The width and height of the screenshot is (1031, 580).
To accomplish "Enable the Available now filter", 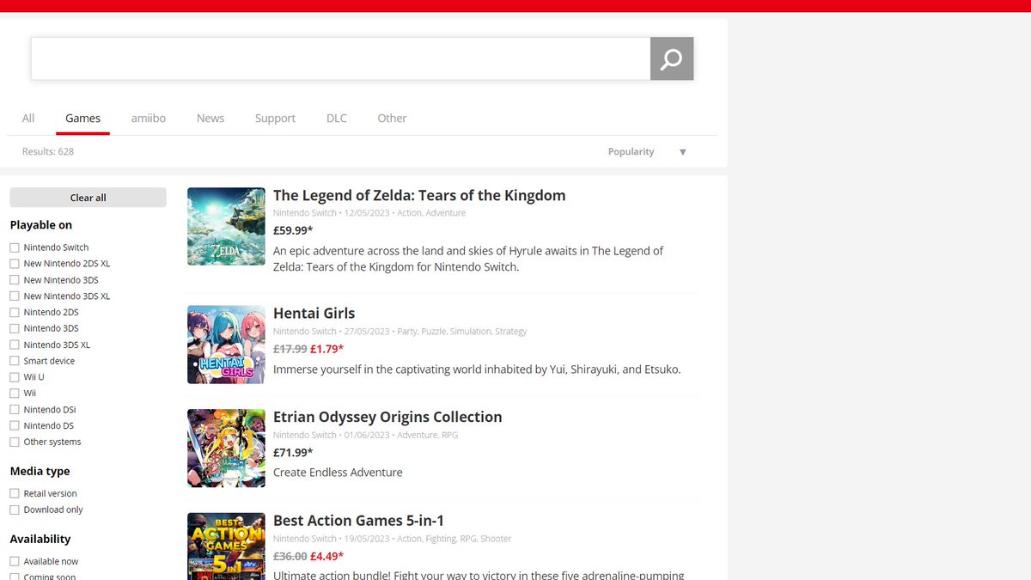I will (x=15, y=562).
